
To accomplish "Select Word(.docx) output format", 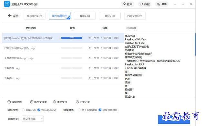I will pyautogui.click(x=39, y=110).
